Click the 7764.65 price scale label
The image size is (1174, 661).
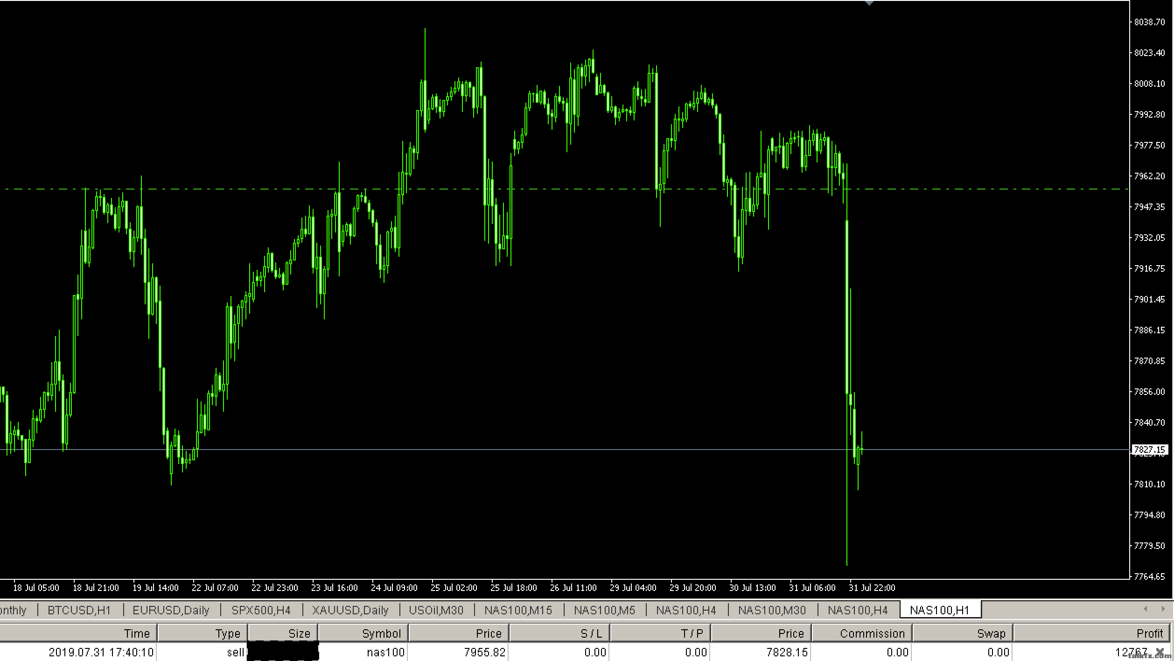(1149, 577)
